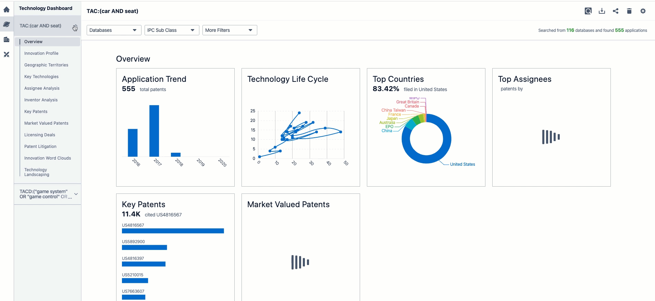
Task: Go to Innovation Profile section
Action: coord(41,53)
